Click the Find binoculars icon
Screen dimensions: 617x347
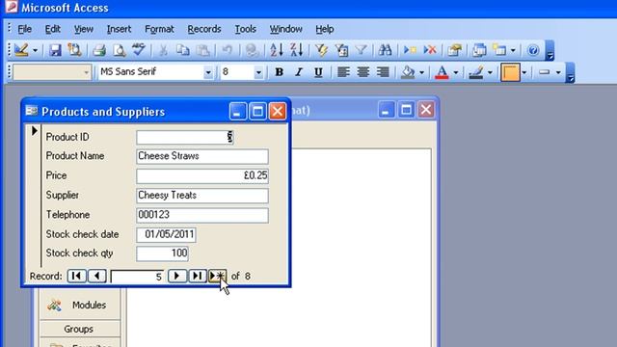[x=385, y=50]
